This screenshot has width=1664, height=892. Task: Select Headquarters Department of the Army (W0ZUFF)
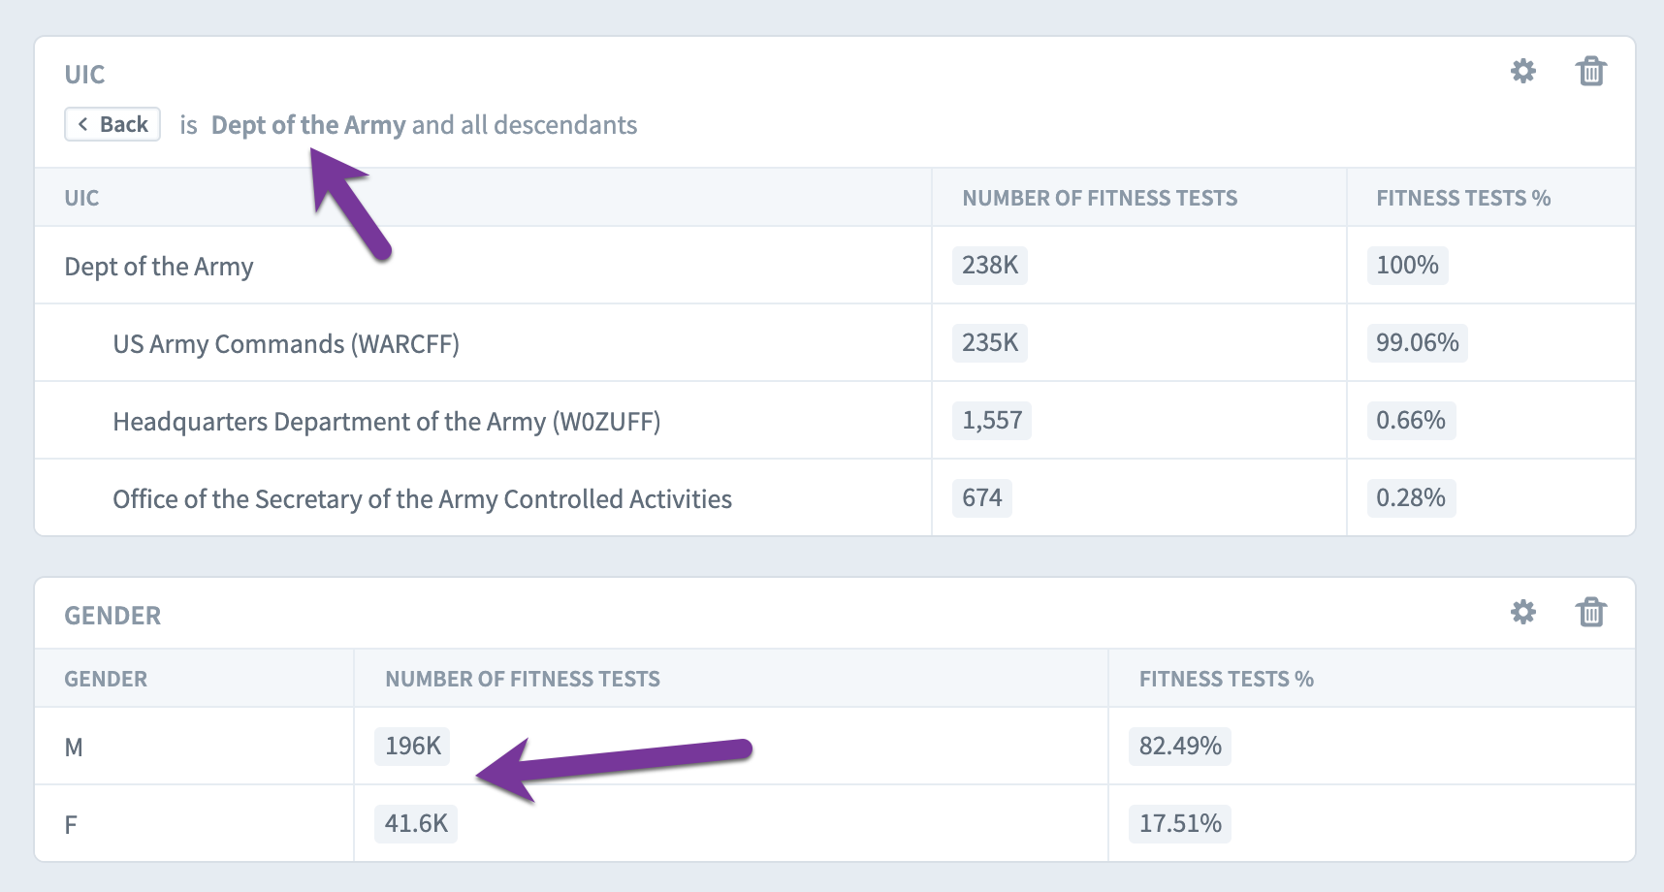coord(835,420)
